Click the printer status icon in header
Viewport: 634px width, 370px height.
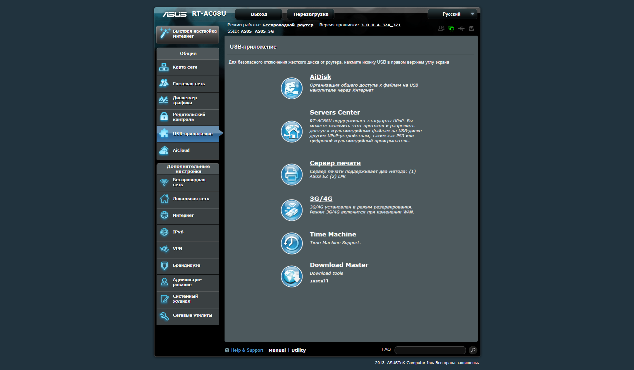tap(471, 29)
